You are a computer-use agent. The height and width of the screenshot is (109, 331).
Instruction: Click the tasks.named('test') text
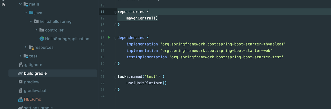(x=139, y=77)
